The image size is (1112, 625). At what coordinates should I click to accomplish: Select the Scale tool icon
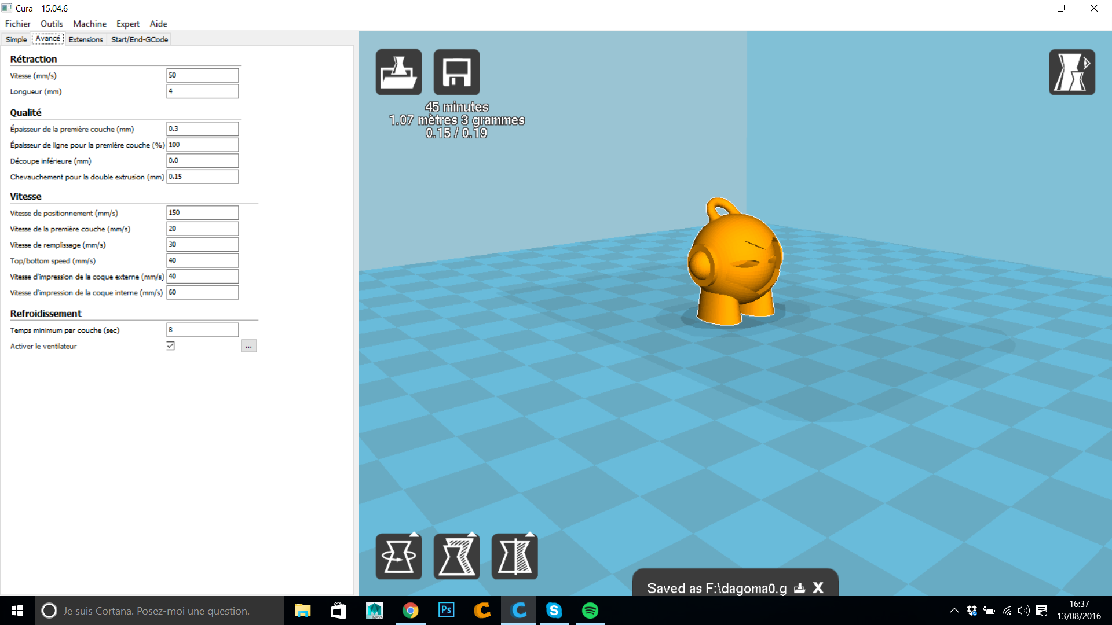pos(456,556)
